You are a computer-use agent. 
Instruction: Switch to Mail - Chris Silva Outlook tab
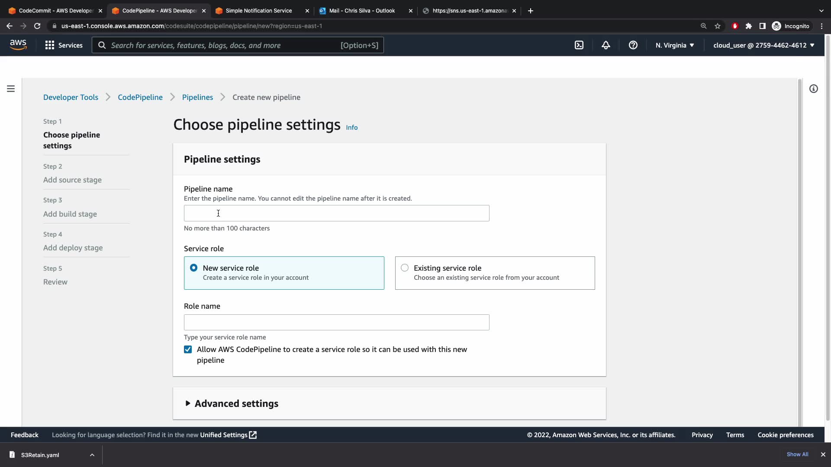pyautogui.click(x=362, y=10)
